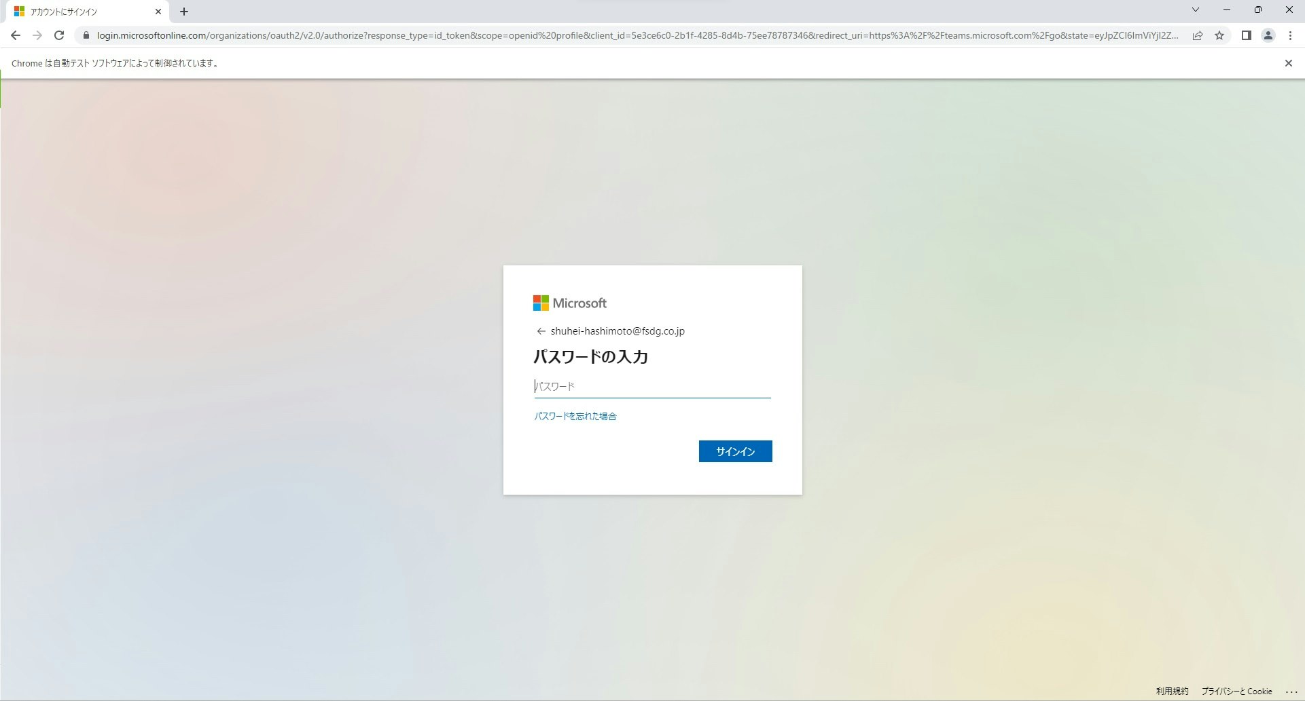Click the browser back arrow
1305x701 pixels.
[16, 35]
